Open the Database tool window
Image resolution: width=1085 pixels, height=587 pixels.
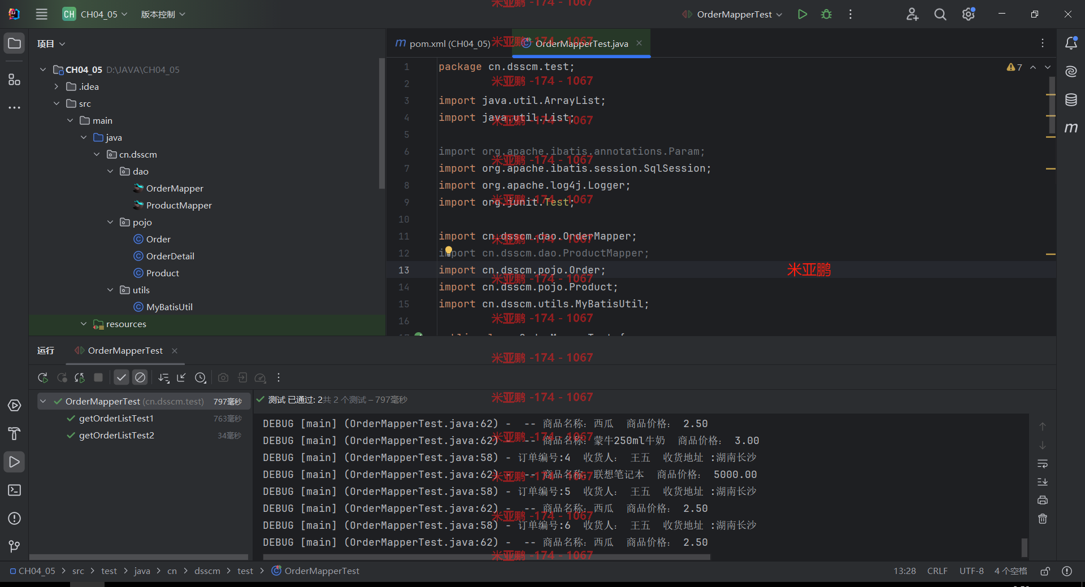(1071, 100)
